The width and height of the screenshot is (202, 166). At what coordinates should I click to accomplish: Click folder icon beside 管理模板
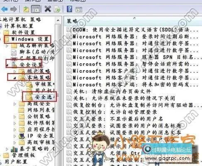click(x=6, y=155)
